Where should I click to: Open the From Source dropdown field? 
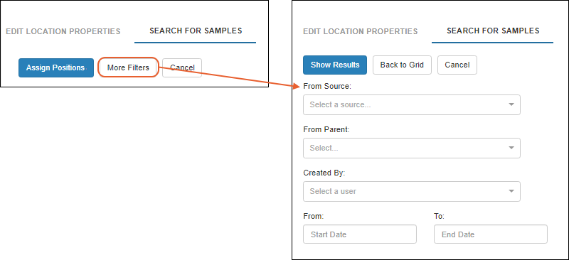[412, 105]
